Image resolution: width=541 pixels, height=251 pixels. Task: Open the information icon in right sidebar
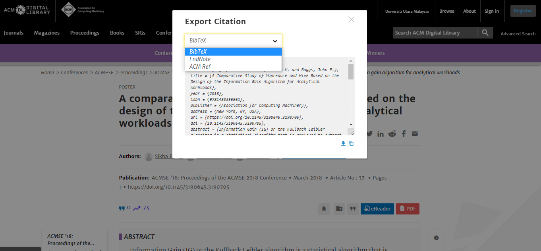pos(436,238)
